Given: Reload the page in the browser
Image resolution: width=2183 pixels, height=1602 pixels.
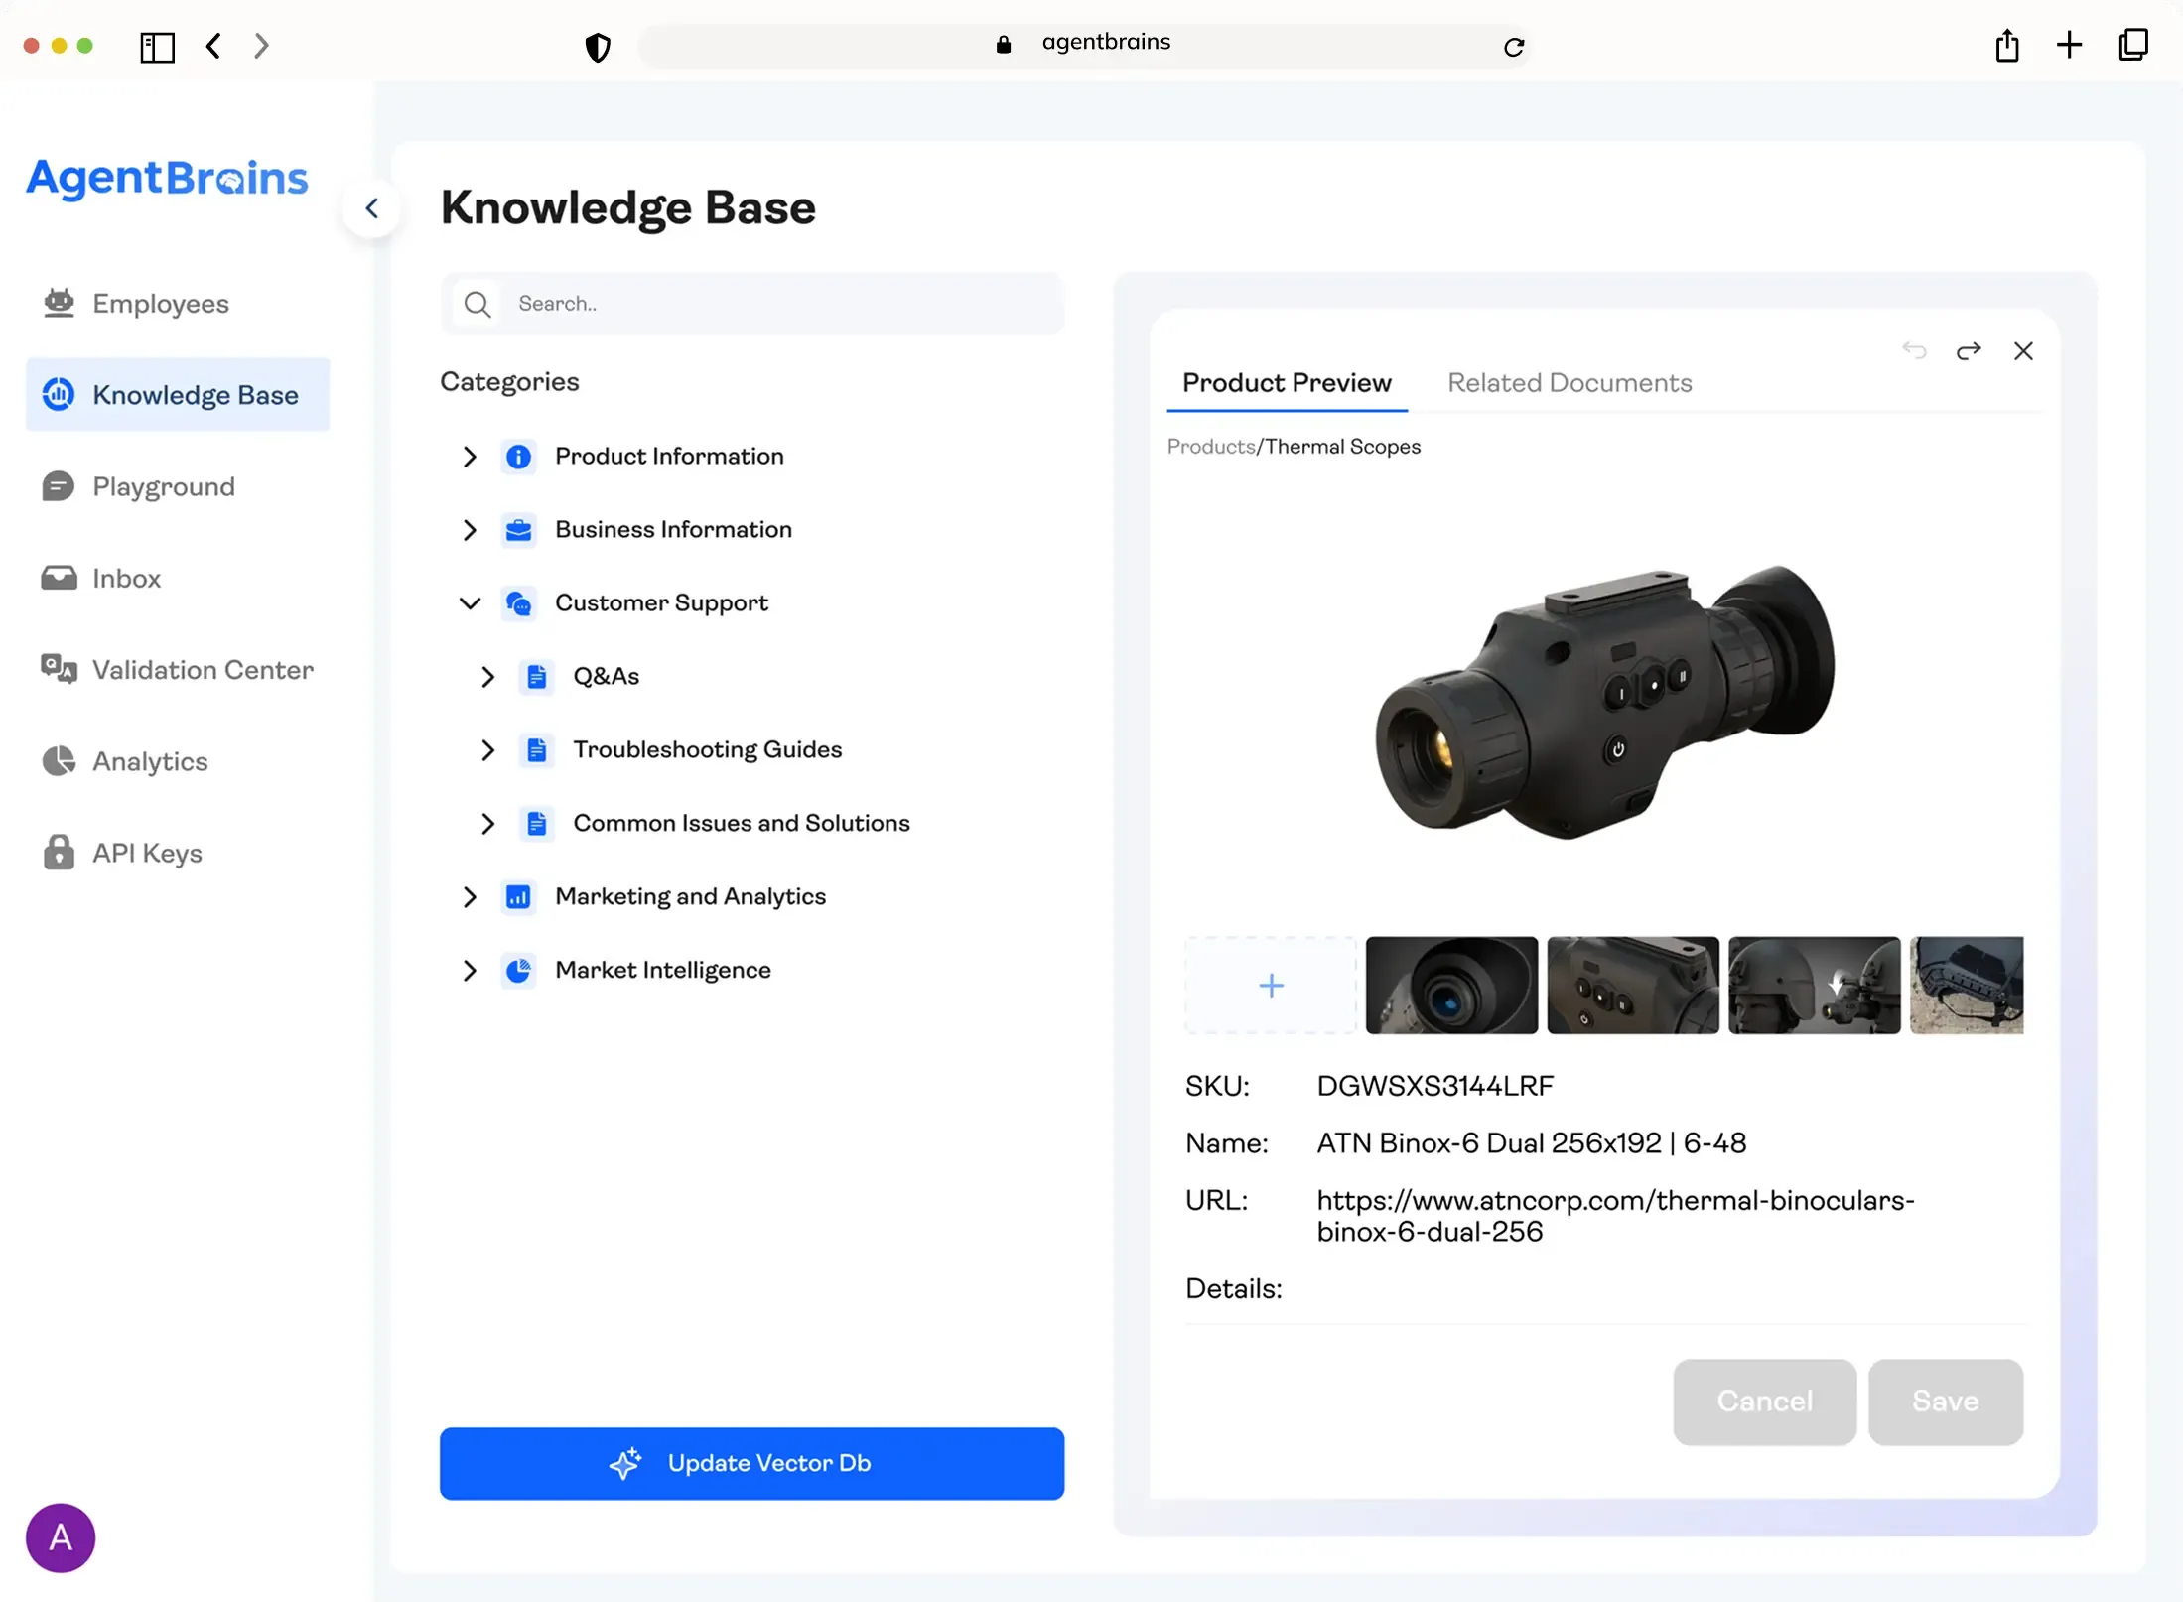Looking at the screenshot, I should click(x=1513, y=47).
